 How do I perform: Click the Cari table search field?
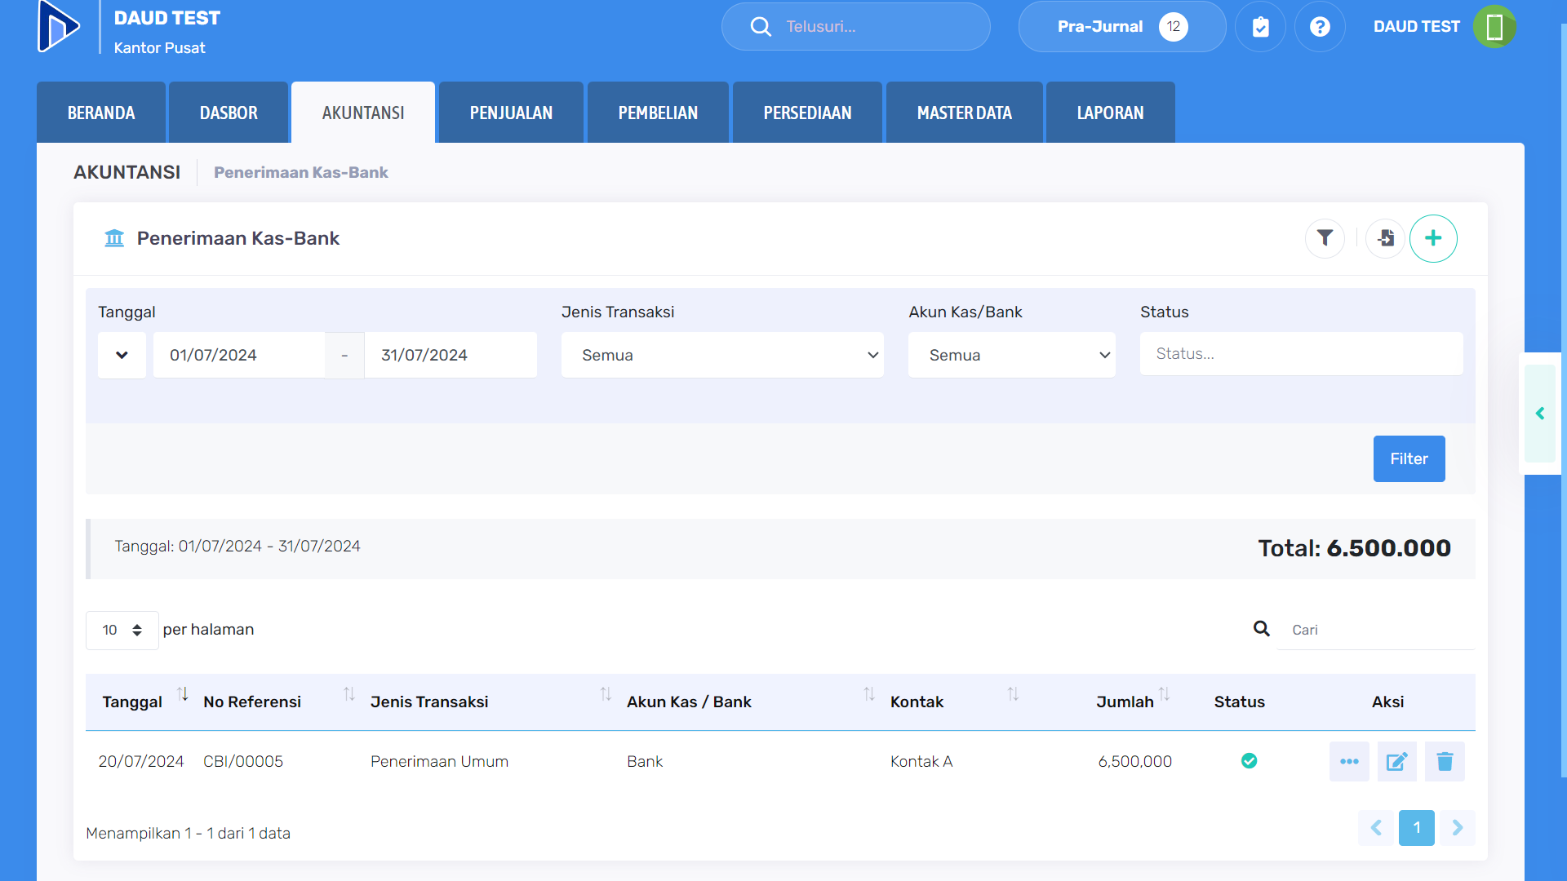tap(1375, 630)
